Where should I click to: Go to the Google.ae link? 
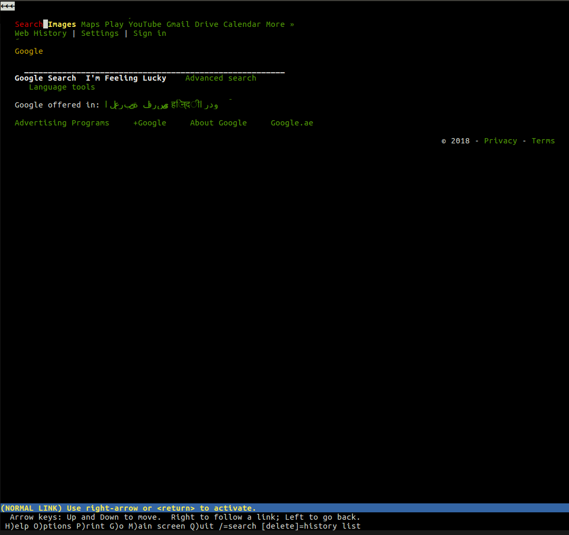pos(292,123)
